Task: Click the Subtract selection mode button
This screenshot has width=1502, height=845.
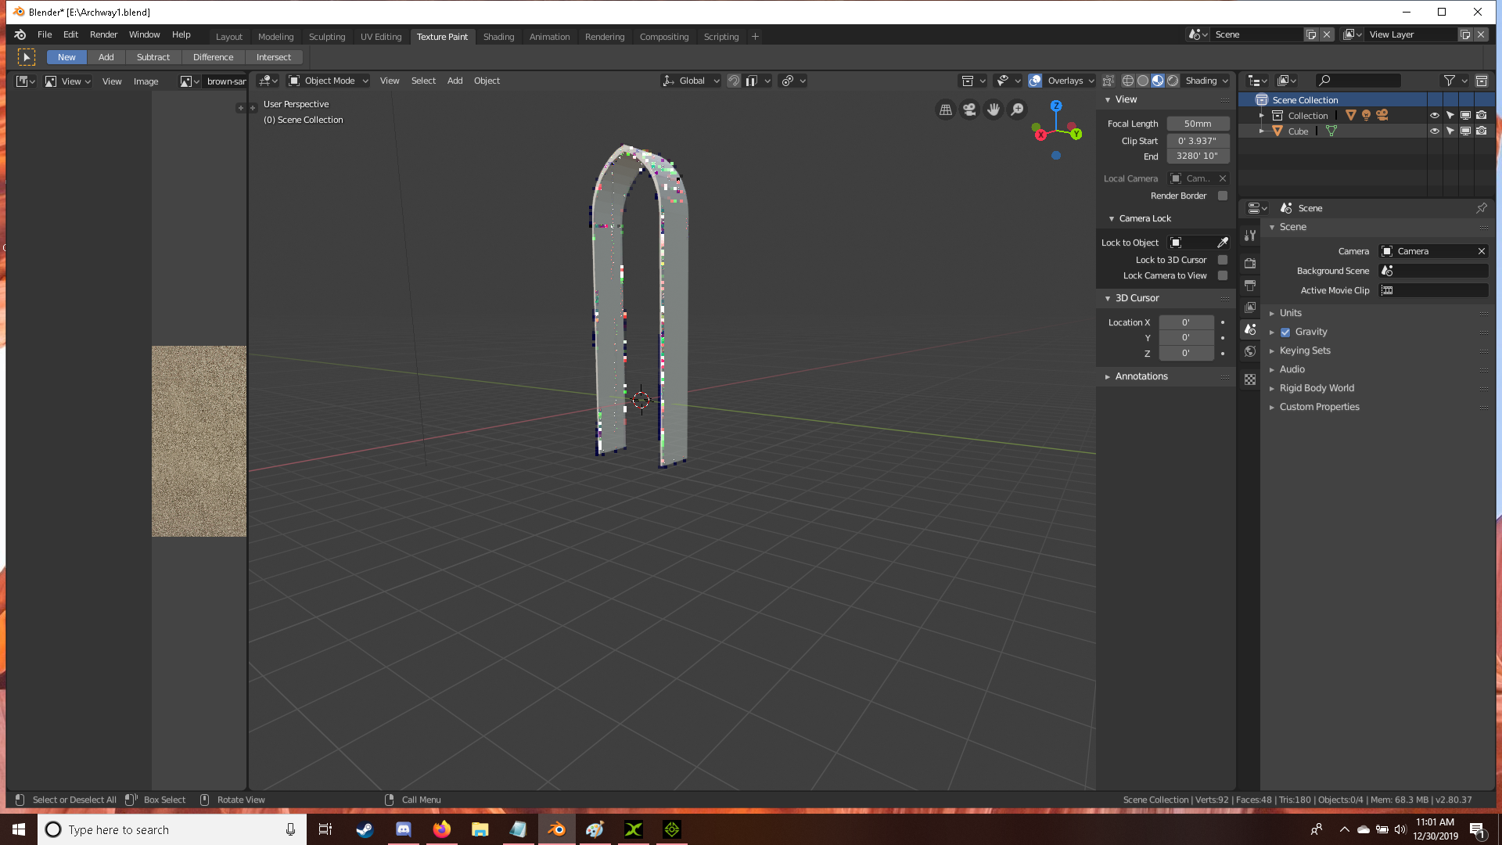Action: tap(153, 57)
